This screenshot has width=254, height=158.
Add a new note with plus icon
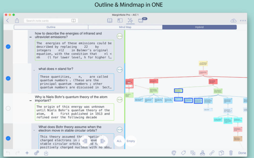(x=27, y=153)
